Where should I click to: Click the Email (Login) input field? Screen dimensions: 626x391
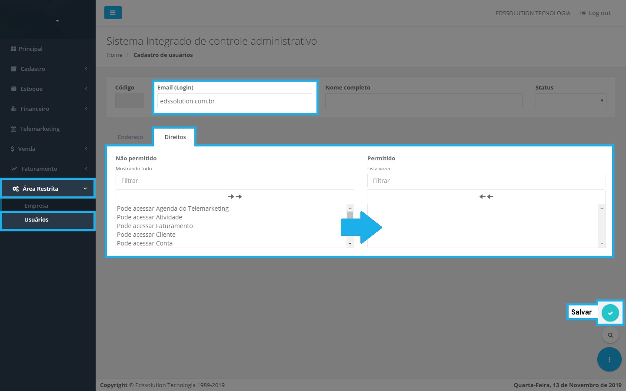[x=235, y=101]
